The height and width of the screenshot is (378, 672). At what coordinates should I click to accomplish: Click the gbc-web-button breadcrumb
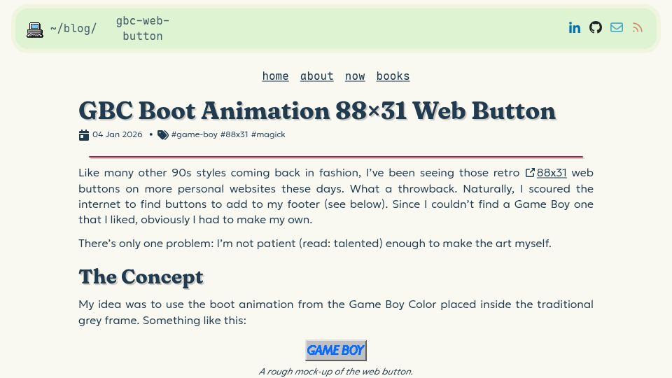143,28
